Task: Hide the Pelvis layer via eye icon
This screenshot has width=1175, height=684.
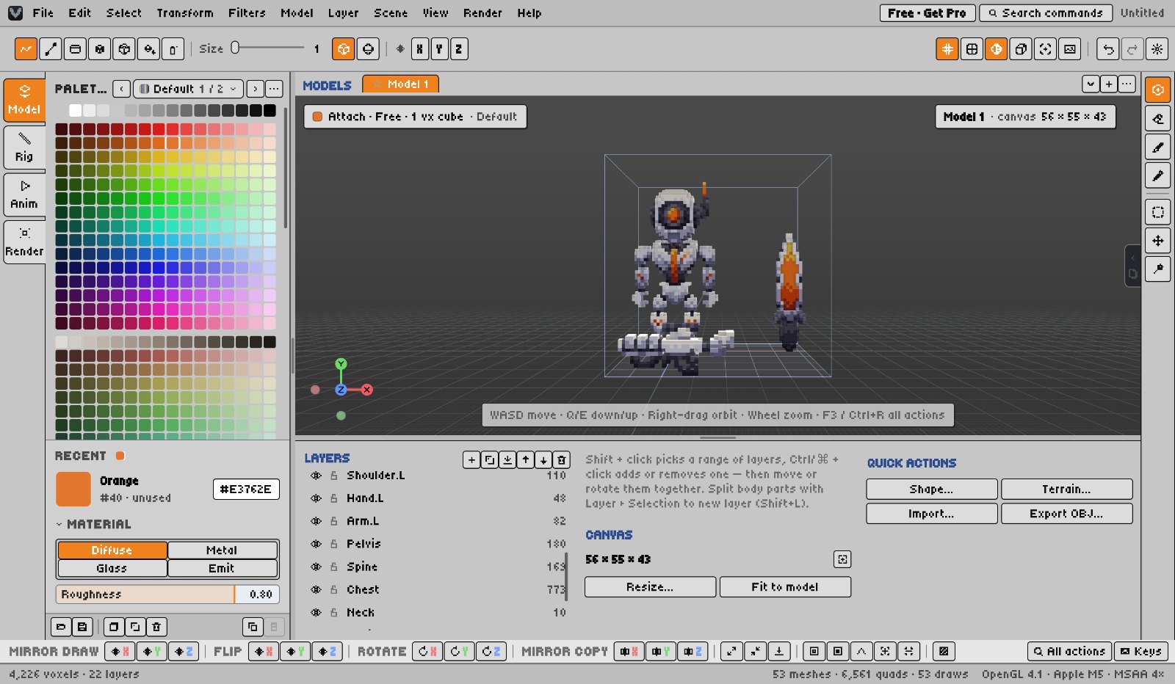Action: click(317, 544)
